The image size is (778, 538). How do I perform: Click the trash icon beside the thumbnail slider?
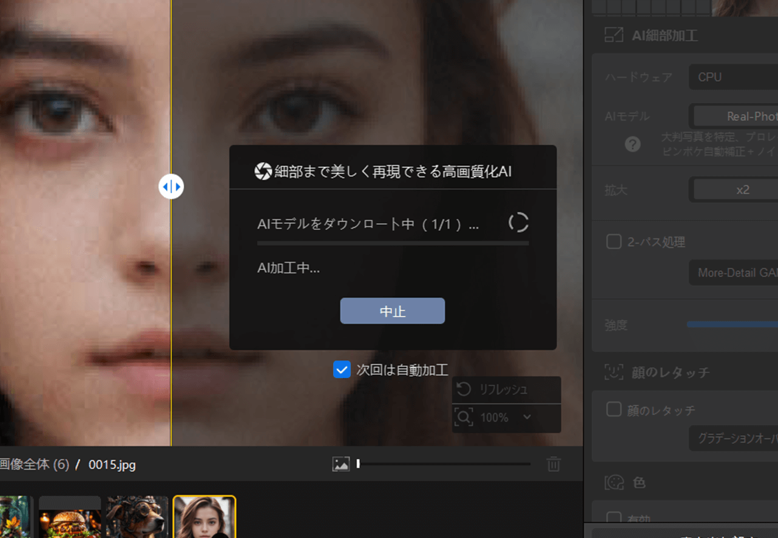(x=553, y=464)
